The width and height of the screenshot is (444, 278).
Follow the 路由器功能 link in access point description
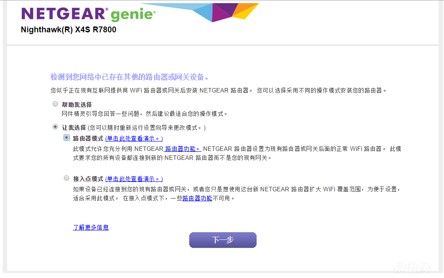(x=197, y=198)
